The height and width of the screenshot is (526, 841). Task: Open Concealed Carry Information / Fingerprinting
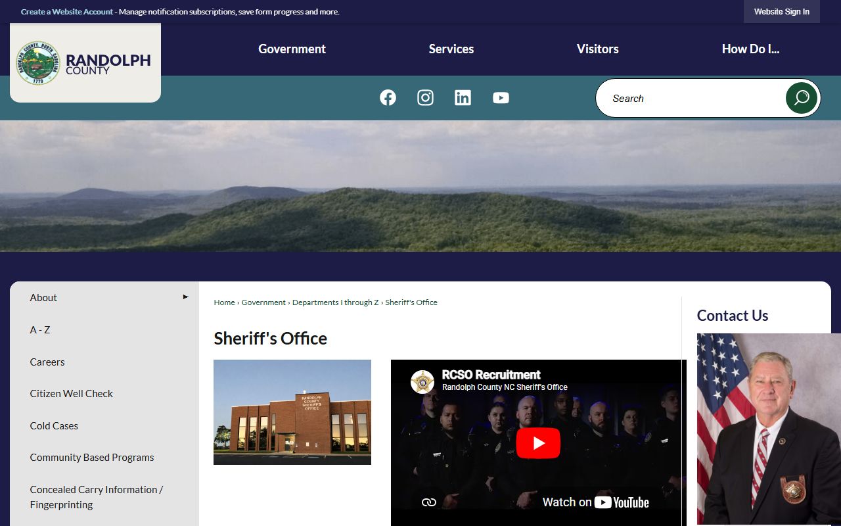pos(97,497)
